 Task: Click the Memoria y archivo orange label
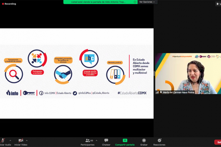point(115,62)
